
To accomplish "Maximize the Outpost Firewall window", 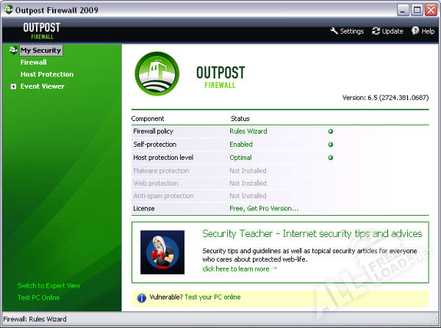I will [417, 10].
